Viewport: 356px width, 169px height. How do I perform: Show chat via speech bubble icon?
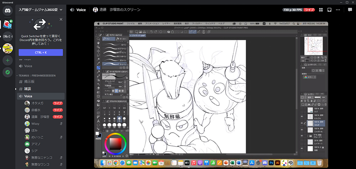pos(350,10)
